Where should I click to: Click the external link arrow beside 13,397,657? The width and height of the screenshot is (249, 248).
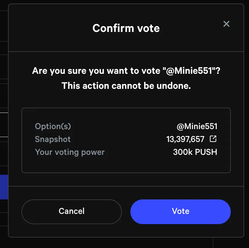coord(213,139)
